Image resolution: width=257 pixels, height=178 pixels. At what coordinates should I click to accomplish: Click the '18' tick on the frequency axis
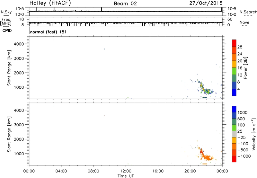coord(22,19)
